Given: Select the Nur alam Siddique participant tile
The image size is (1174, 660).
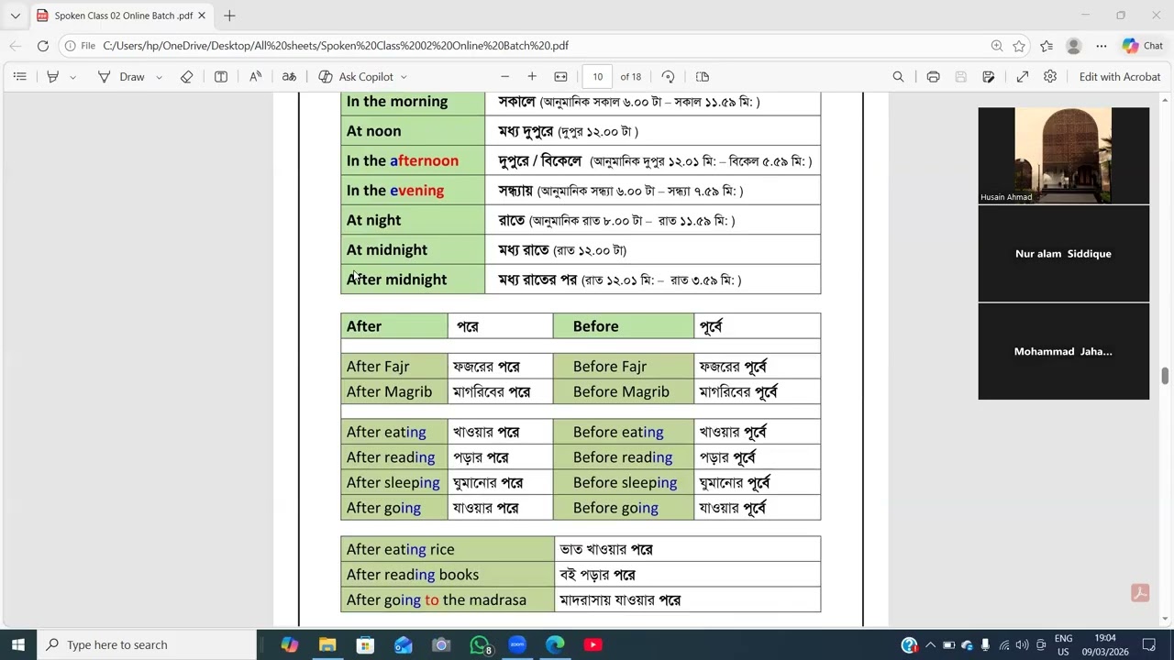Looking at the screenshot, I should 1063,254.
